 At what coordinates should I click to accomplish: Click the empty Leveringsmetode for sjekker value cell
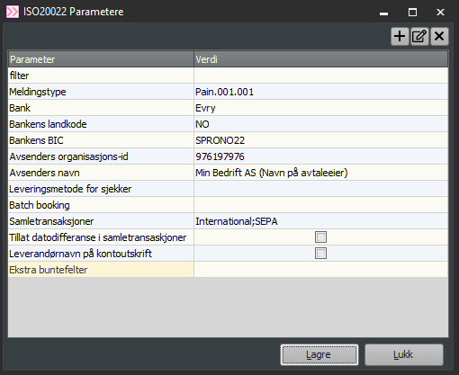pyautogui.click(x=320, y=189)
